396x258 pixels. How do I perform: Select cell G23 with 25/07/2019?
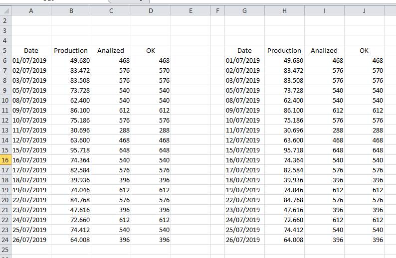pos(244,230)
